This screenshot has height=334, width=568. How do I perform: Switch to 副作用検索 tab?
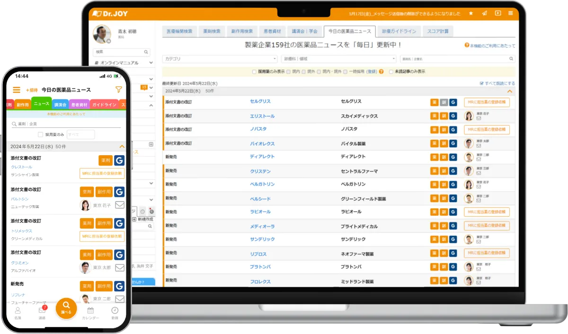(x=241, y=31)
